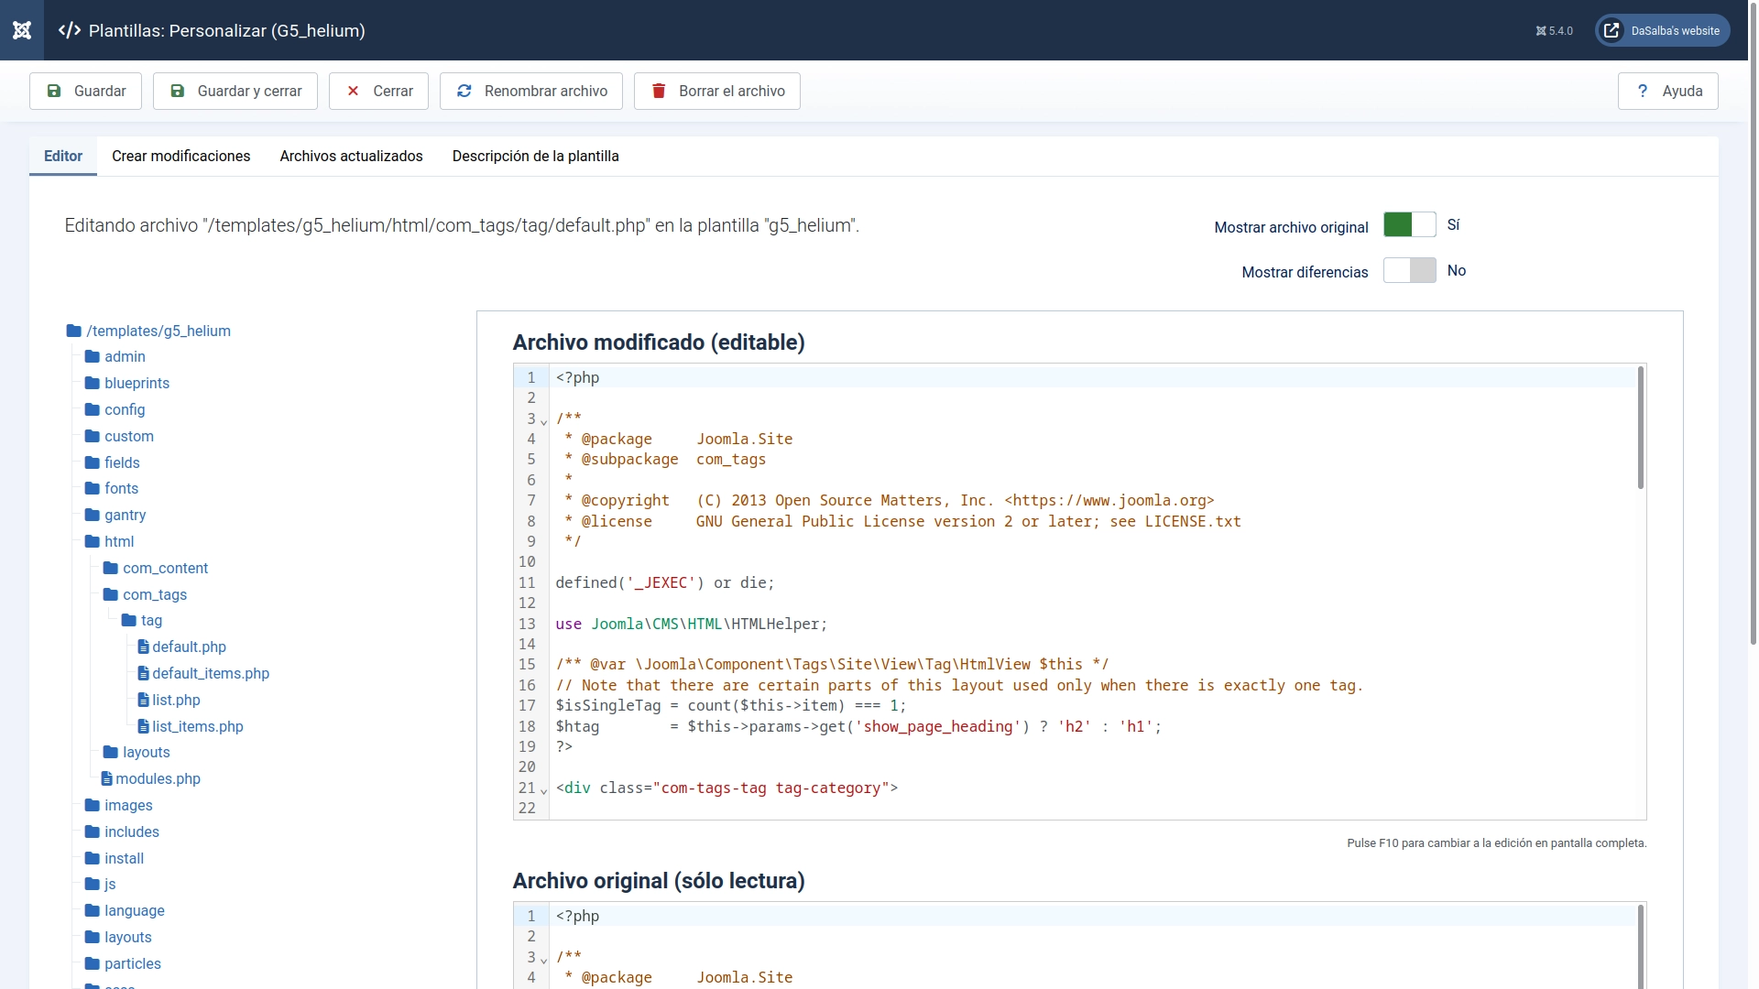Click Guardar y cerrar button
The width and height of the screenshot is (1759, 989).
235,91
